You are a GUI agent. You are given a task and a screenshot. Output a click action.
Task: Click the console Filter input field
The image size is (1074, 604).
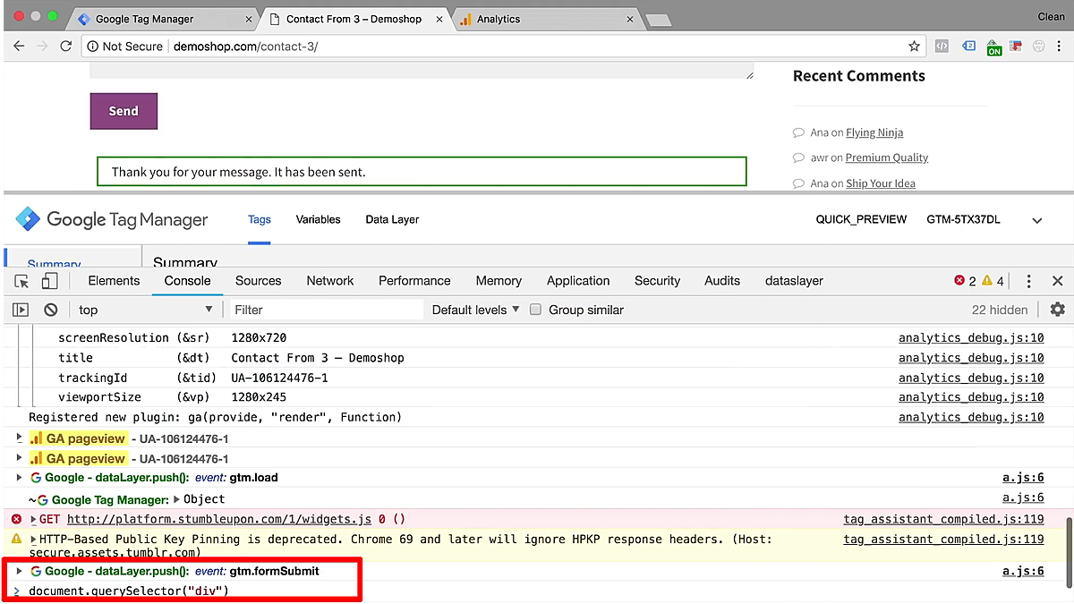tap(327, 310)
